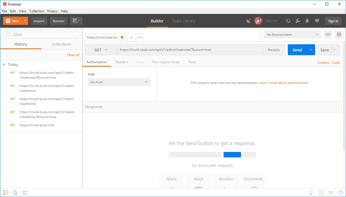346x197 pixels.
Task: Click the Mock card
Action: [x=199, y=181]
